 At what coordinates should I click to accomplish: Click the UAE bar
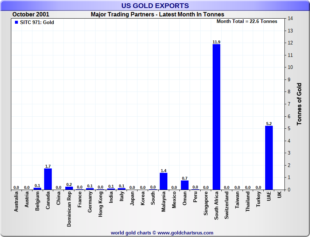pos(269,158)
